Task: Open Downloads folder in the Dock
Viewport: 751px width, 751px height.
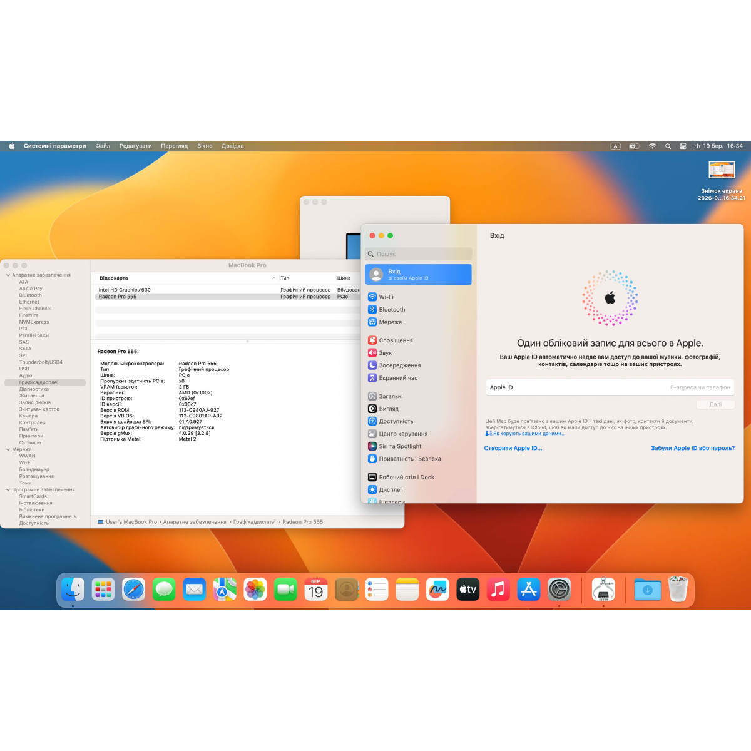Action: pos(647,589)
